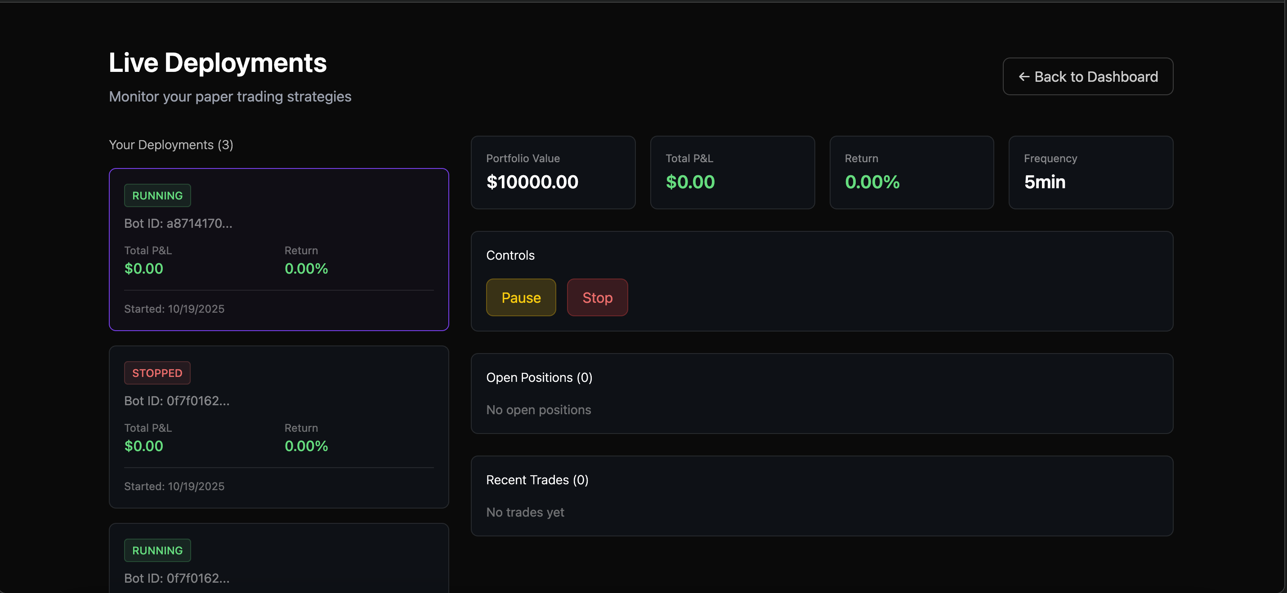Screen dimensions: 1287x593
Task: Click the Back to Dashboard button
Action: coord(1088,76)
